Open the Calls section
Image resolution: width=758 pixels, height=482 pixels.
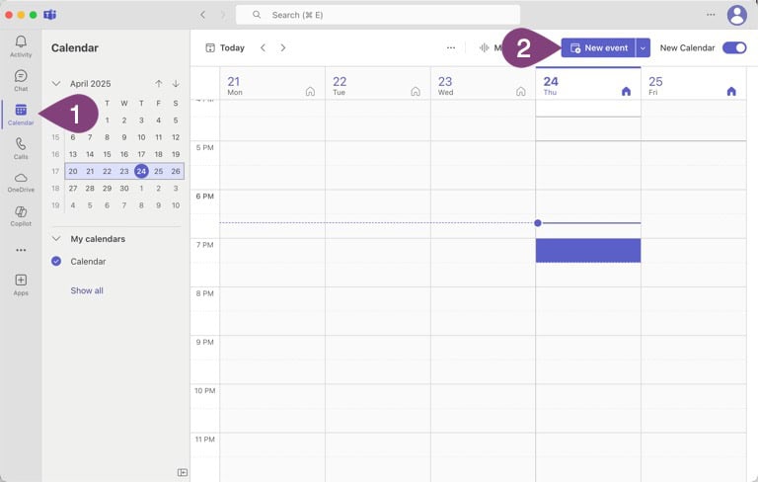[x=21, y=148]
